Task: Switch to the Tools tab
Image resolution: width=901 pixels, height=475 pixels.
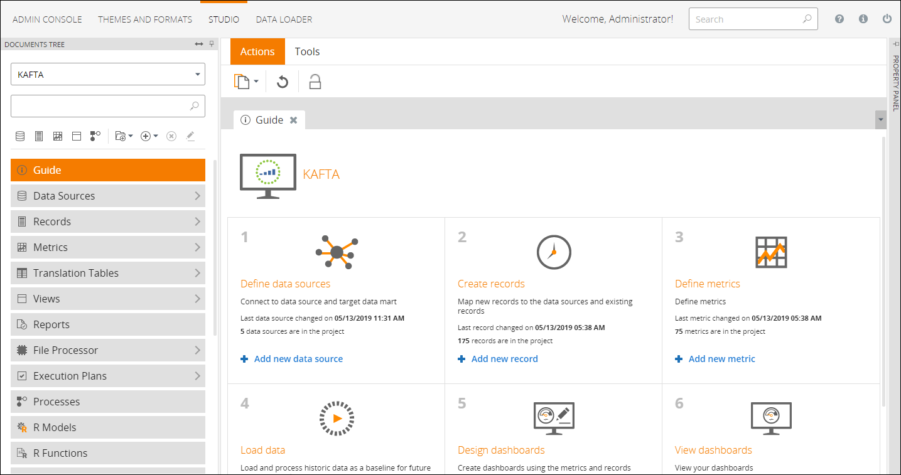Action: 307,51
